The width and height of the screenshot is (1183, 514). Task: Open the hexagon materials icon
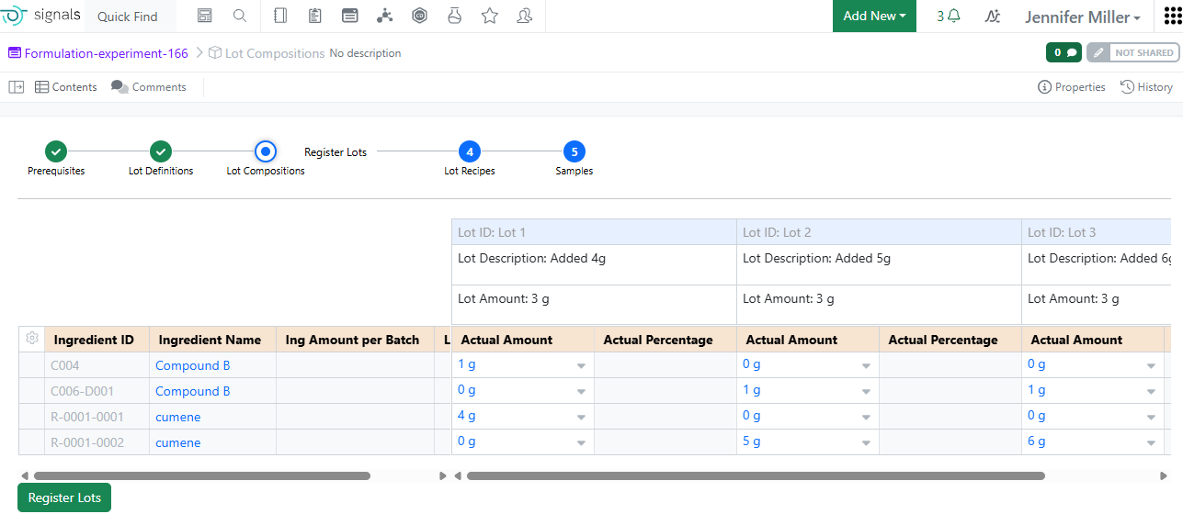420,16
